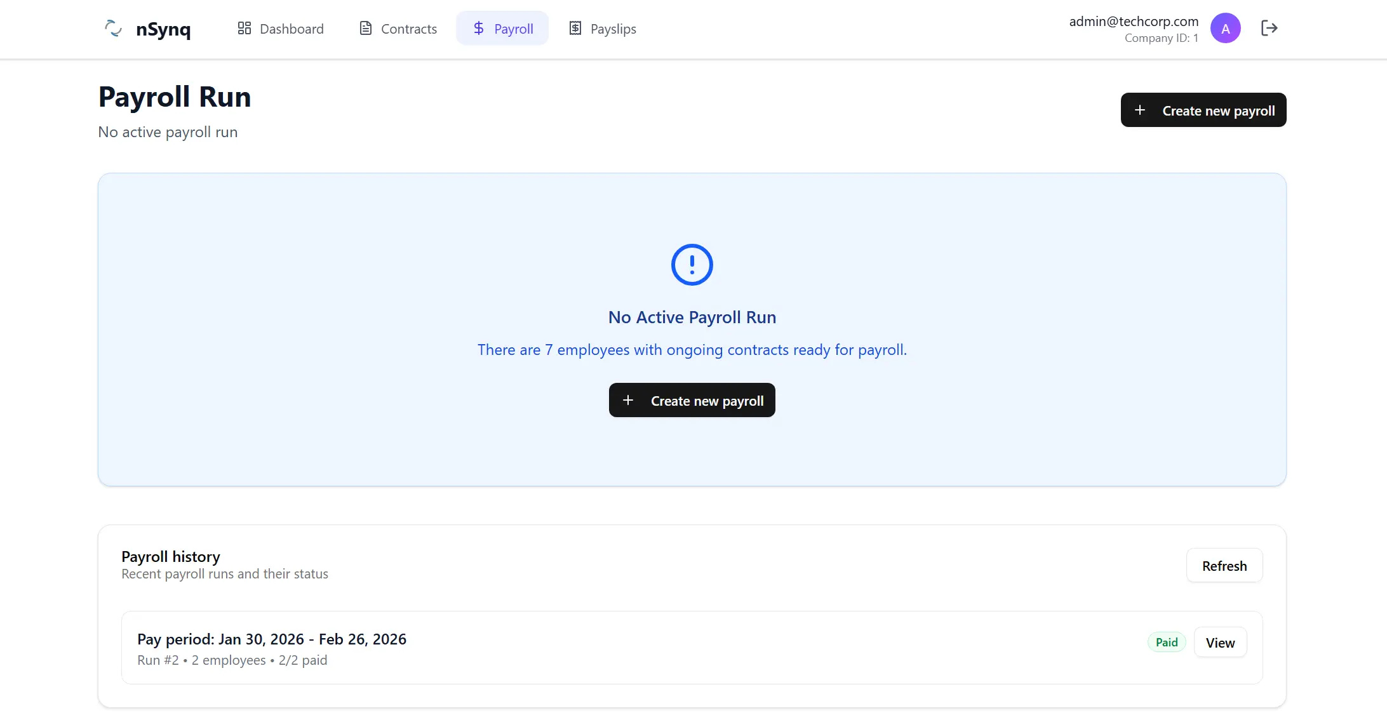
Task: Click the admin@techcorp.com account text
Action: [1133, 21]
